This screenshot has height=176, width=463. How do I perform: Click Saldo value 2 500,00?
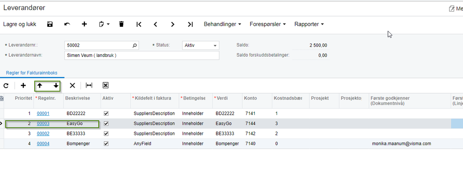point(318,45)
